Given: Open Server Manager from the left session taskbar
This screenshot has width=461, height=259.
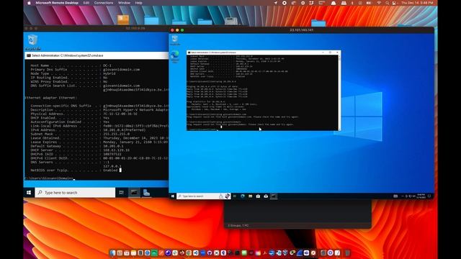Looking at the screenshot, I should pyautogui.click(x=146, y=193).
